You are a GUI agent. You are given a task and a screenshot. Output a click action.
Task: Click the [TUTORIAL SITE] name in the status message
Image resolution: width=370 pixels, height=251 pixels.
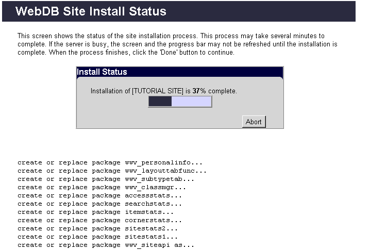click(158, 91)
